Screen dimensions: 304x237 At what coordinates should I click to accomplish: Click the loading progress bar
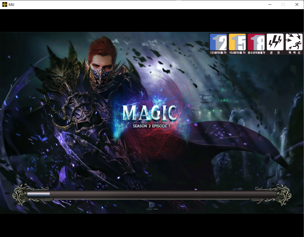coord(152,195)
